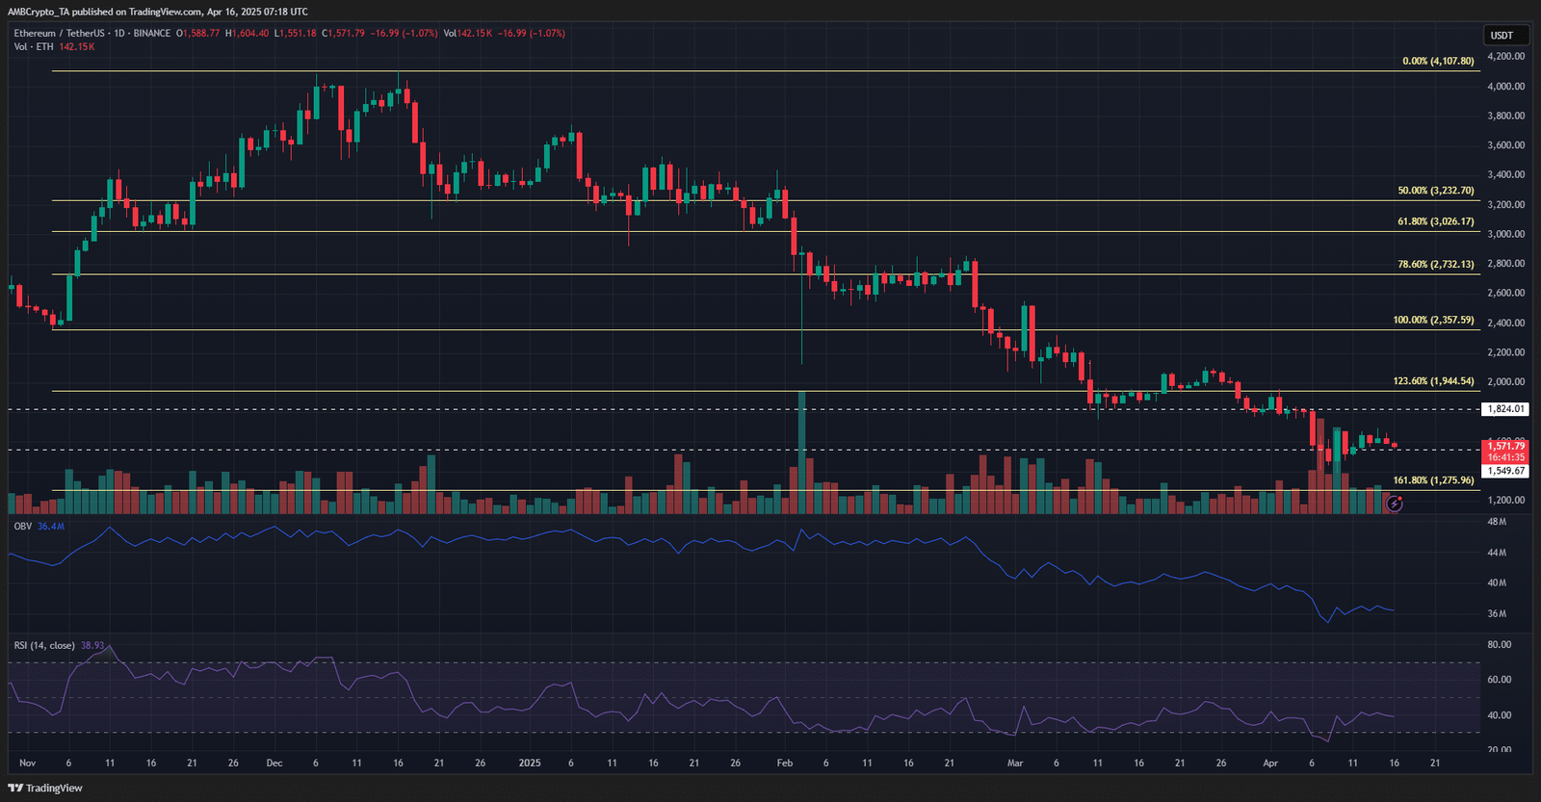The height and width of the screenshot is (802, 1541).
Task: Click the purple lightning bolt event icon
Action: coord(1394,504)
